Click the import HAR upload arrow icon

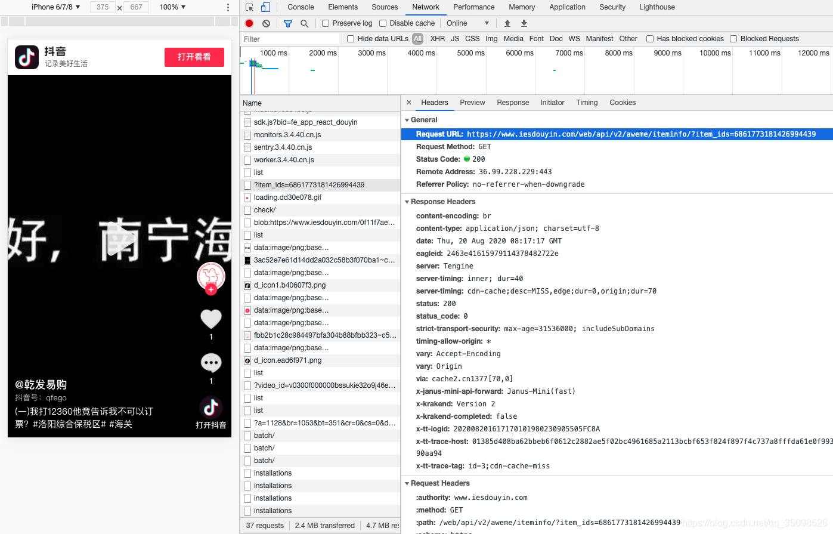tap(507, 23)
